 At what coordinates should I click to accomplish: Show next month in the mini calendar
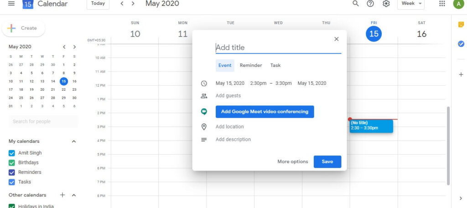click(74, 47)
